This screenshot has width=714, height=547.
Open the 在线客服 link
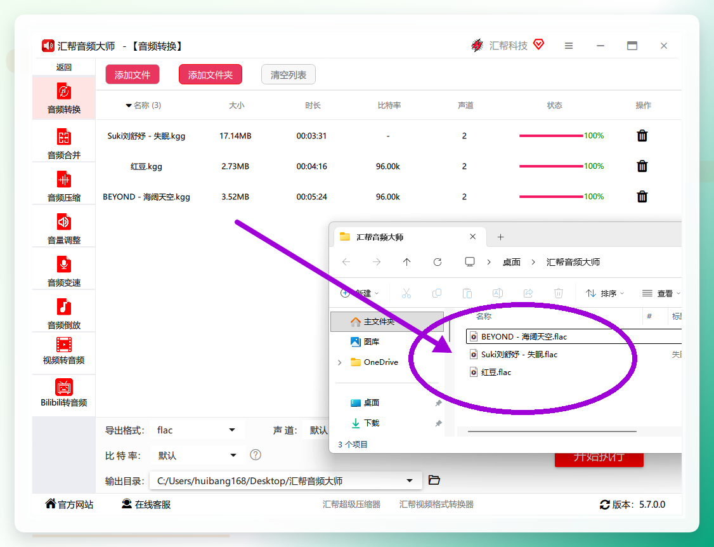tap(146, 504)
